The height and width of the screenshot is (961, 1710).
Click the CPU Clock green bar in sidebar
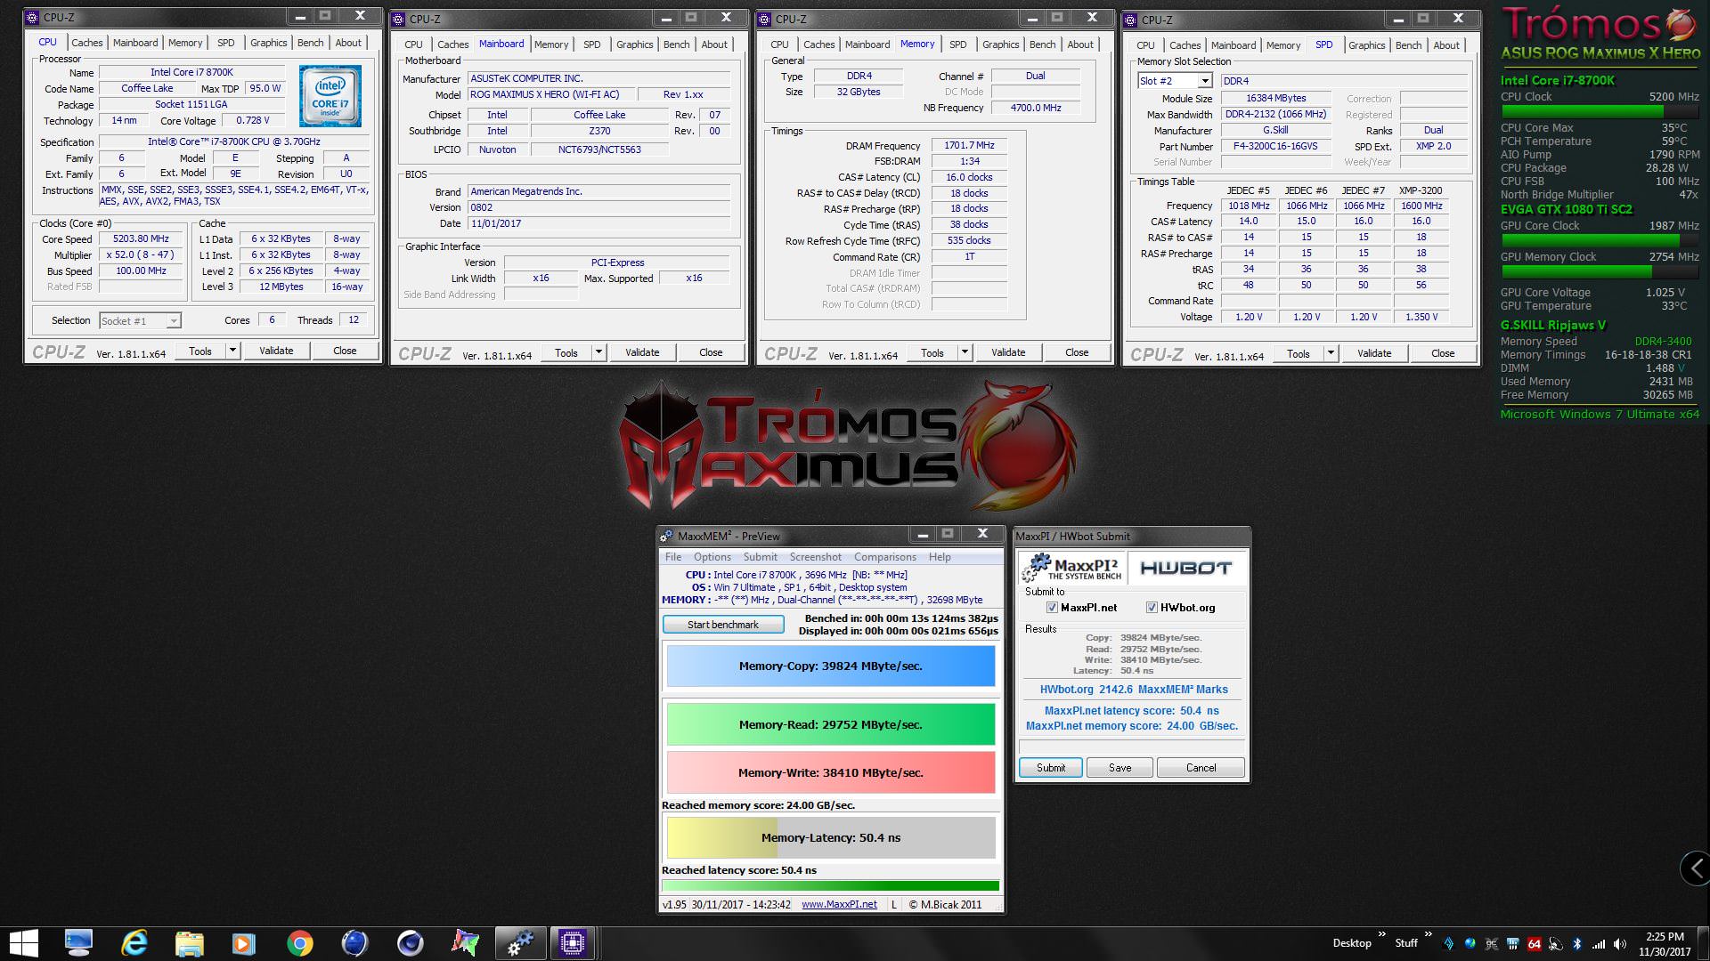(x=1600, y=112)
